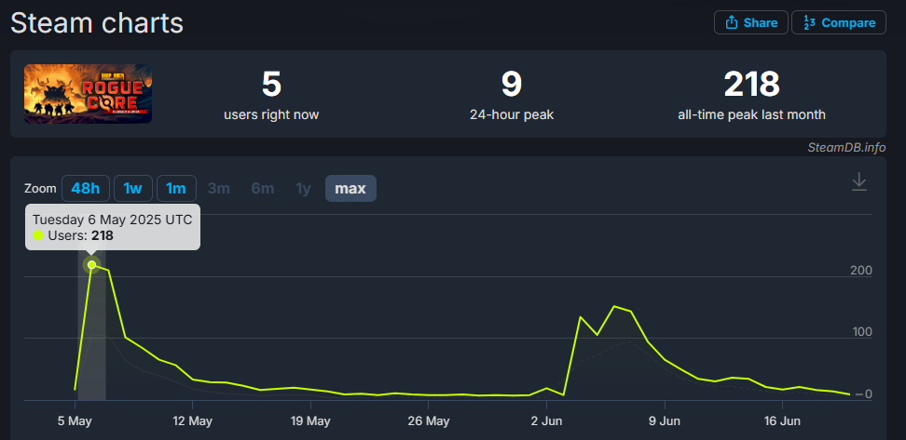The image size is (906, 440).
Task: Choose the 3m zoom option
Action: pos(218,189)
